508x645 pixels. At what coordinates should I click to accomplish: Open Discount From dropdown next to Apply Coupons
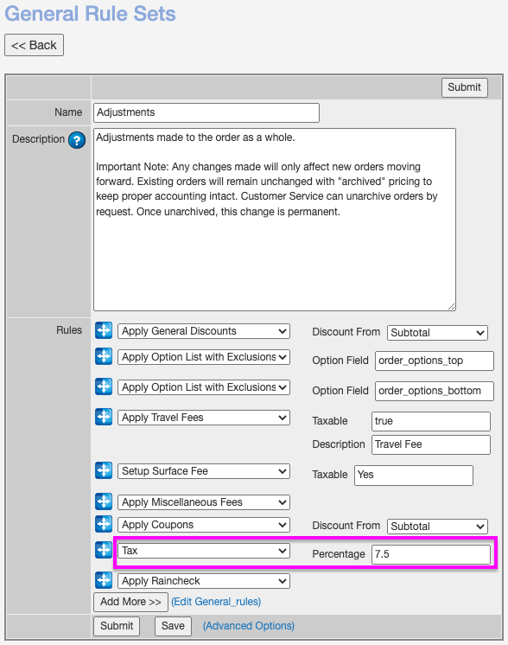(x=437, y=527)
